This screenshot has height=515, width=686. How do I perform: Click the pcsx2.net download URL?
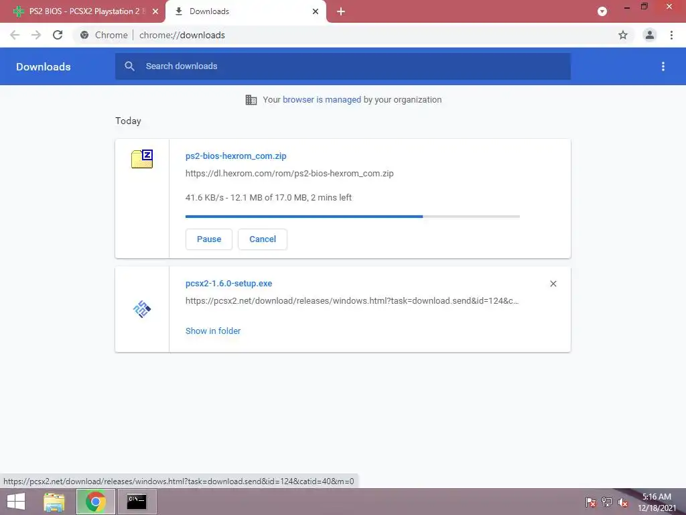coord(352,301)
